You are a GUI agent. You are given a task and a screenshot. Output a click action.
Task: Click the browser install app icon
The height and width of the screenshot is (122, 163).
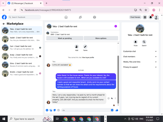(x=136, y=10)
